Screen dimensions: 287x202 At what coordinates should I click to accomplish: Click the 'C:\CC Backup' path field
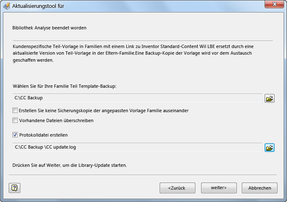click(137, 98)
